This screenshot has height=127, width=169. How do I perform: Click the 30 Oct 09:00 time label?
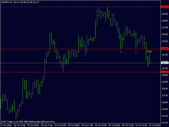click(x=114, y=125)
